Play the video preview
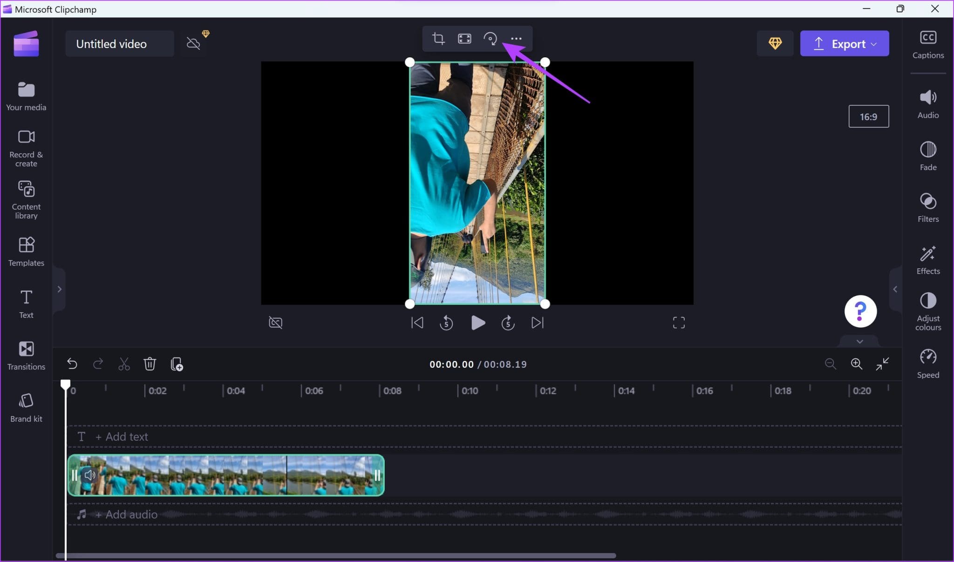Screen dimensions: 954x562 click(x=477, y=322)
